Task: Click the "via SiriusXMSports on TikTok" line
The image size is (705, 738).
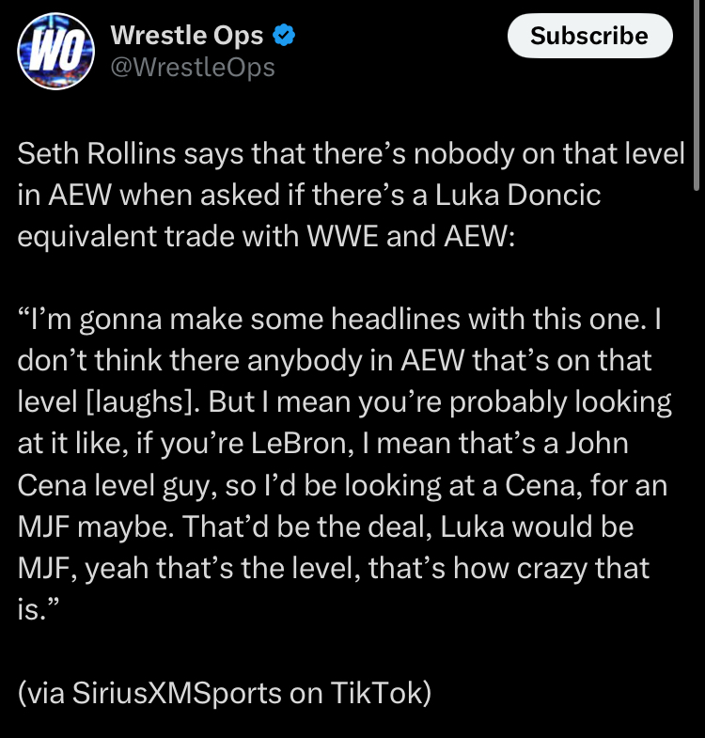Action: pos(224,693)
